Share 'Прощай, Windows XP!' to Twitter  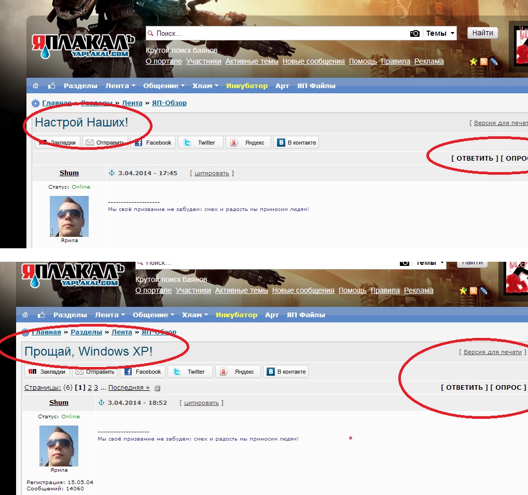pyautogui.click(x=190, y=372)
